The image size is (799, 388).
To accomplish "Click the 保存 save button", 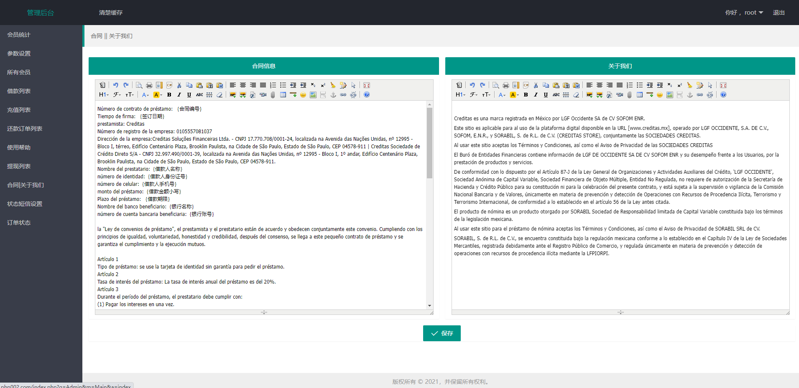I will [x=442, y=333].
